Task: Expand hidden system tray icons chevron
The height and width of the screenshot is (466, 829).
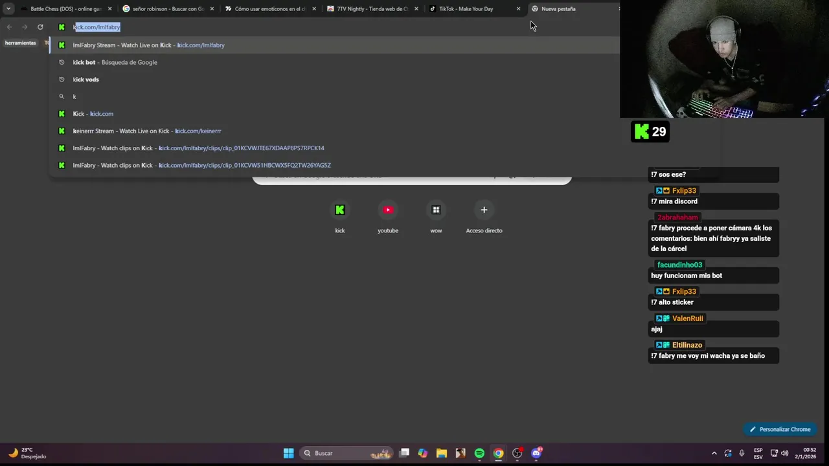Action: [x=714, y=453]
